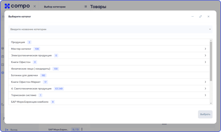Viewport: 221px width, 132px height.
Task: Select Книги Офистон Маркет catalog
Action: pyautogui.click(x=109, y=82)
